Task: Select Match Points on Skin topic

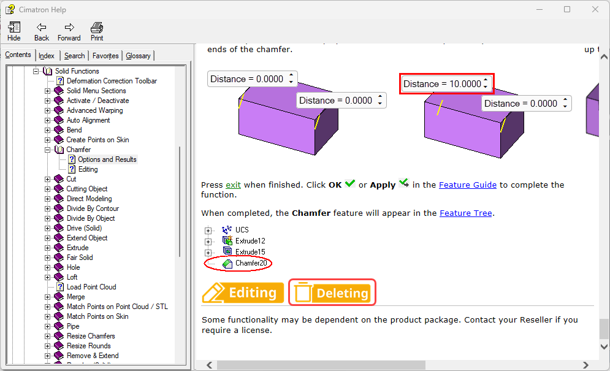Action: 97,316
